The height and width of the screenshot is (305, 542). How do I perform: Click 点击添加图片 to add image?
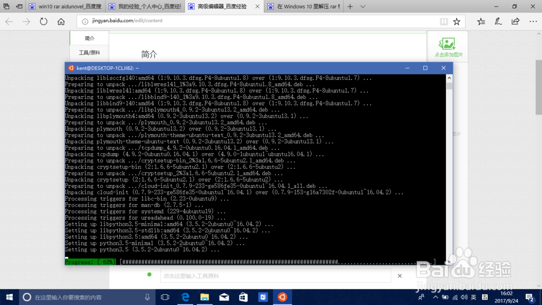[x=448, y=48]
